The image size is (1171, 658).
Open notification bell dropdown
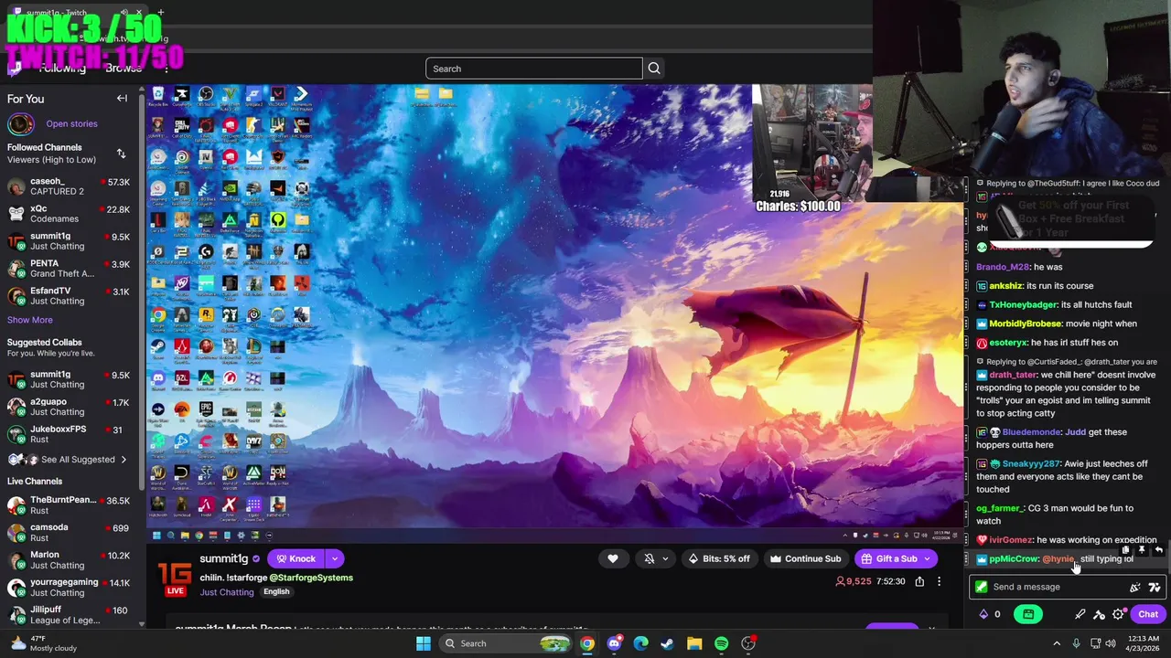tap(657, 558)
